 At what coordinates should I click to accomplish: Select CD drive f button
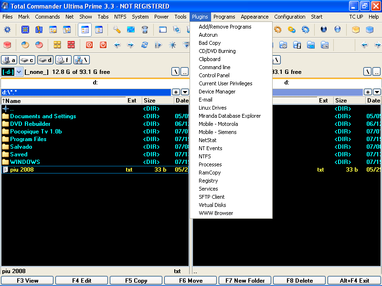[64, 60]
